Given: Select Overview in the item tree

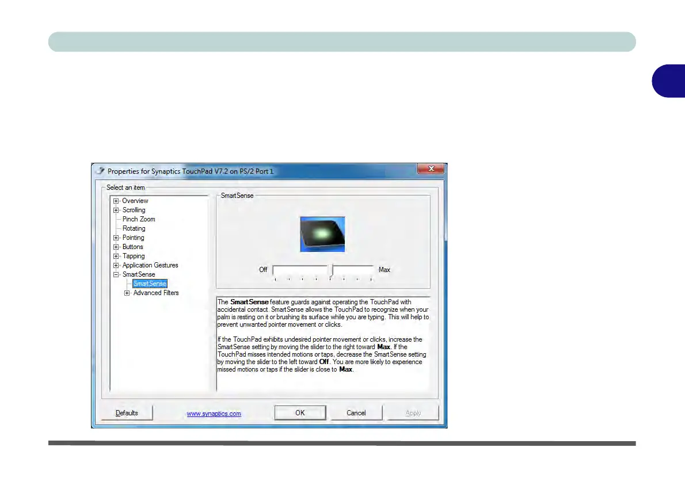Looking at the screenshot, I should tap(135, 201).
